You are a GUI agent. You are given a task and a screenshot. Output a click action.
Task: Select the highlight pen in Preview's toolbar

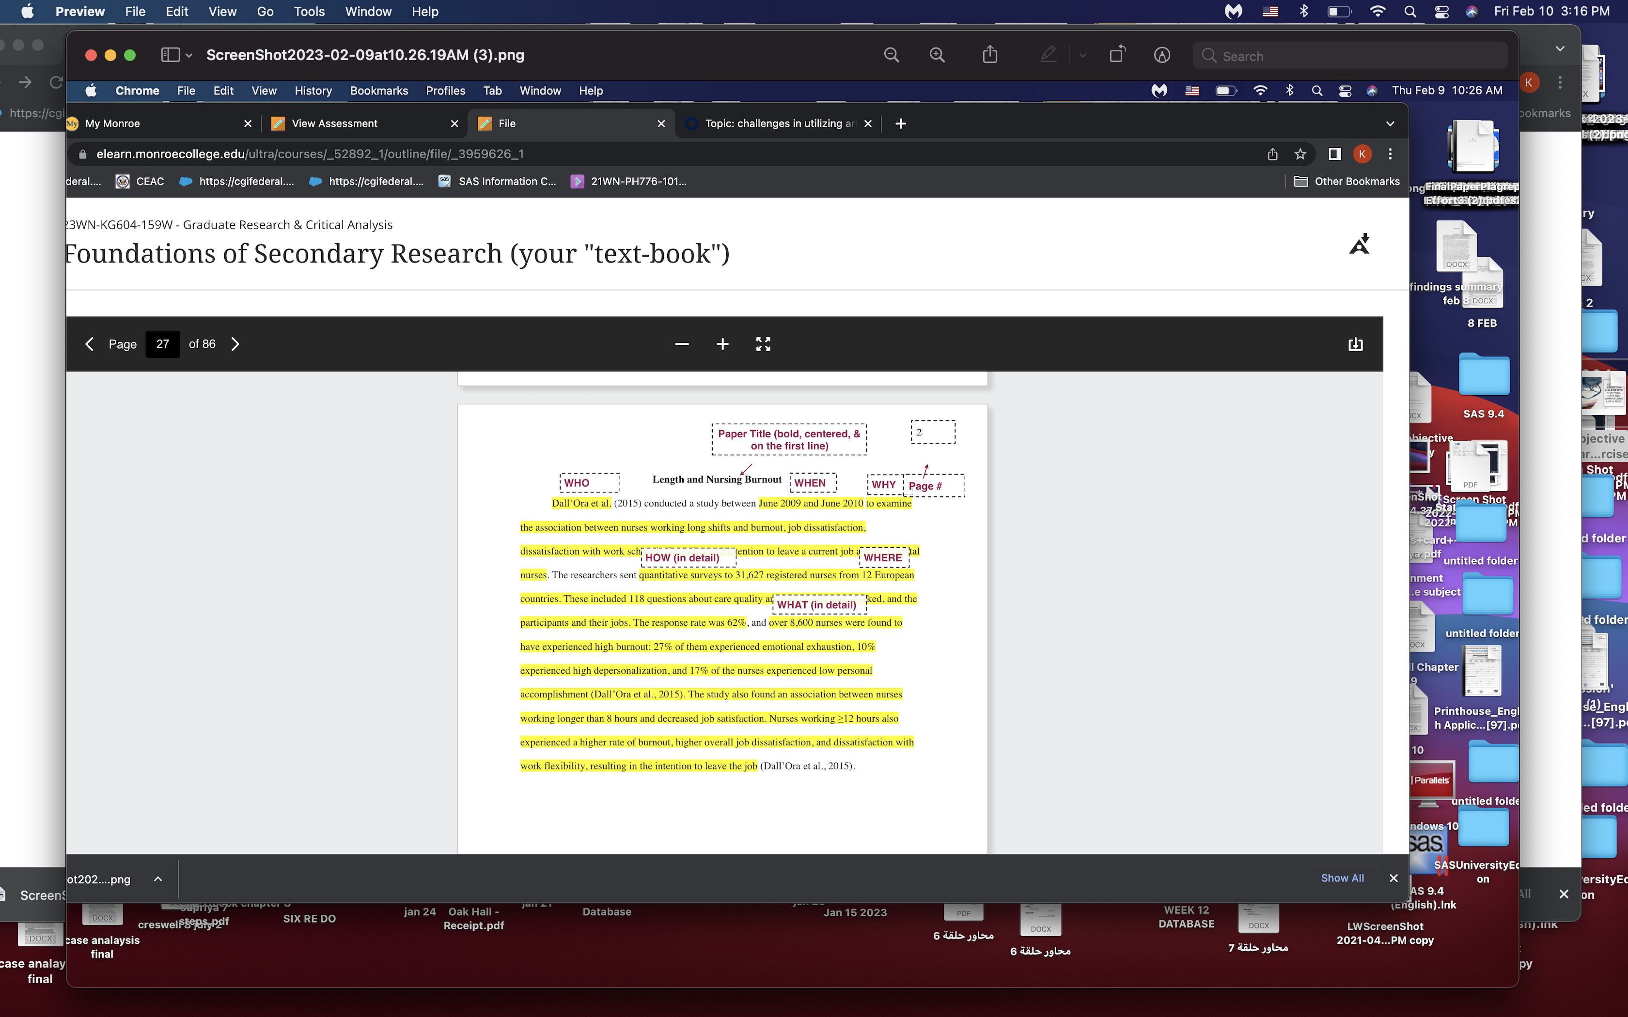click(x=1048, y=55)
